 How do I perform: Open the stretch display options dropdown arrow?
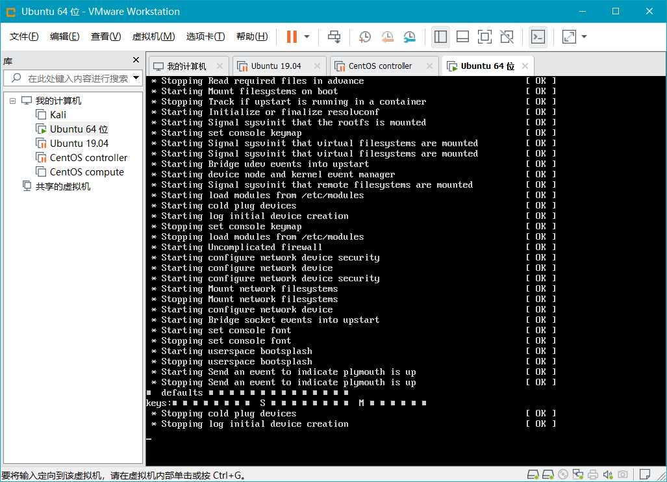click(584, 36)
